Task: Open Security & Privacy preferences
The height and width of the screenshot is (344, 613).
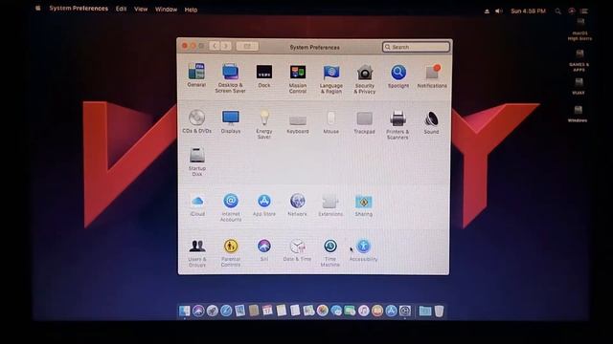Action: (x=364, y=78)
